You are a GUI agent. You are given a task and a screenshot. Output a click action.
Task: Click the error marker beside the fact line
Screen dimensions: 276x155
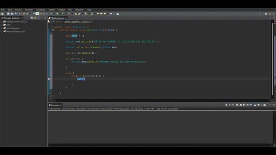point(49,79)
